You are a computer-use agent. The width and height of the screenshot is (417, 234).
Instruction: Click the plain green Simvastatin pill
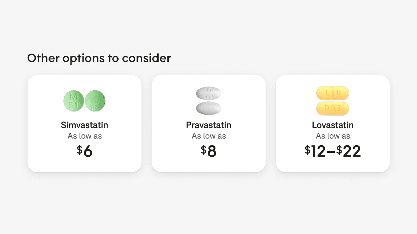[x=95, y=101]
